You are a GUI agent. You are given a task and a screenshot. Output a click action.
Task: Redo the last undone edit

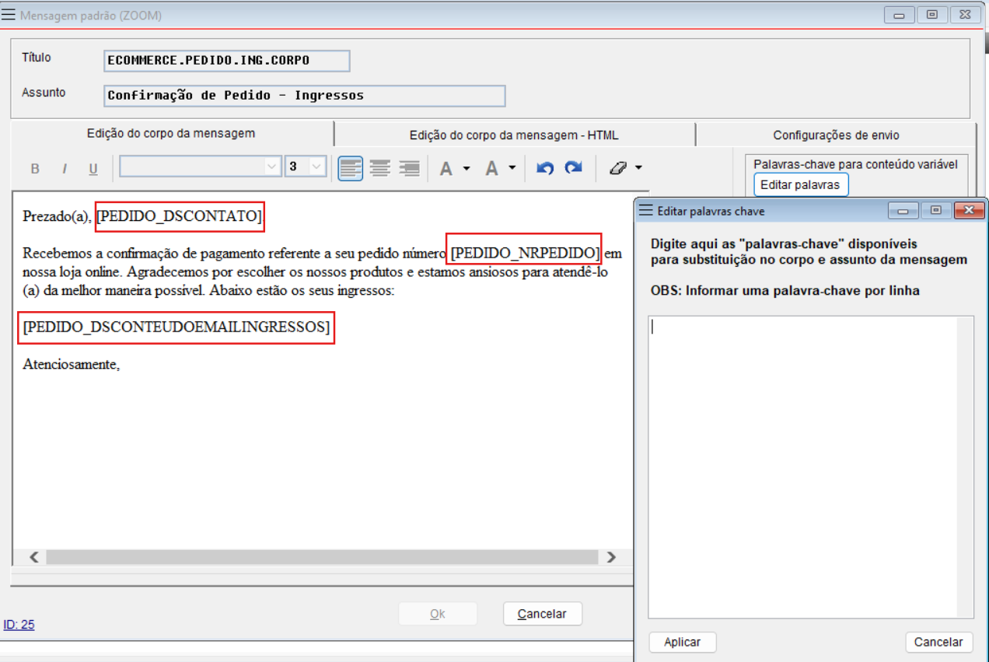click(x=574, y=168)
